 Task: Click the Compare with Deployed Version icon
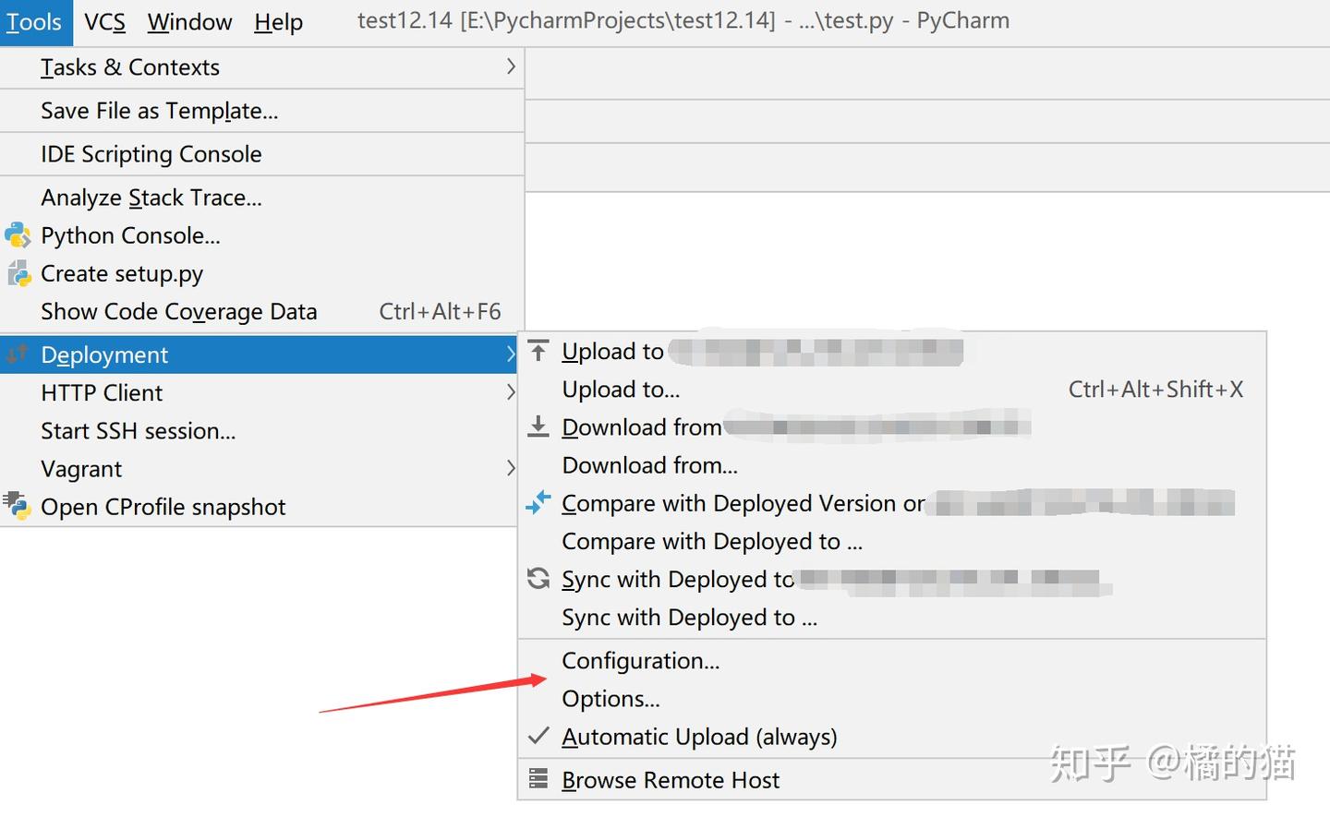point(538,502)
